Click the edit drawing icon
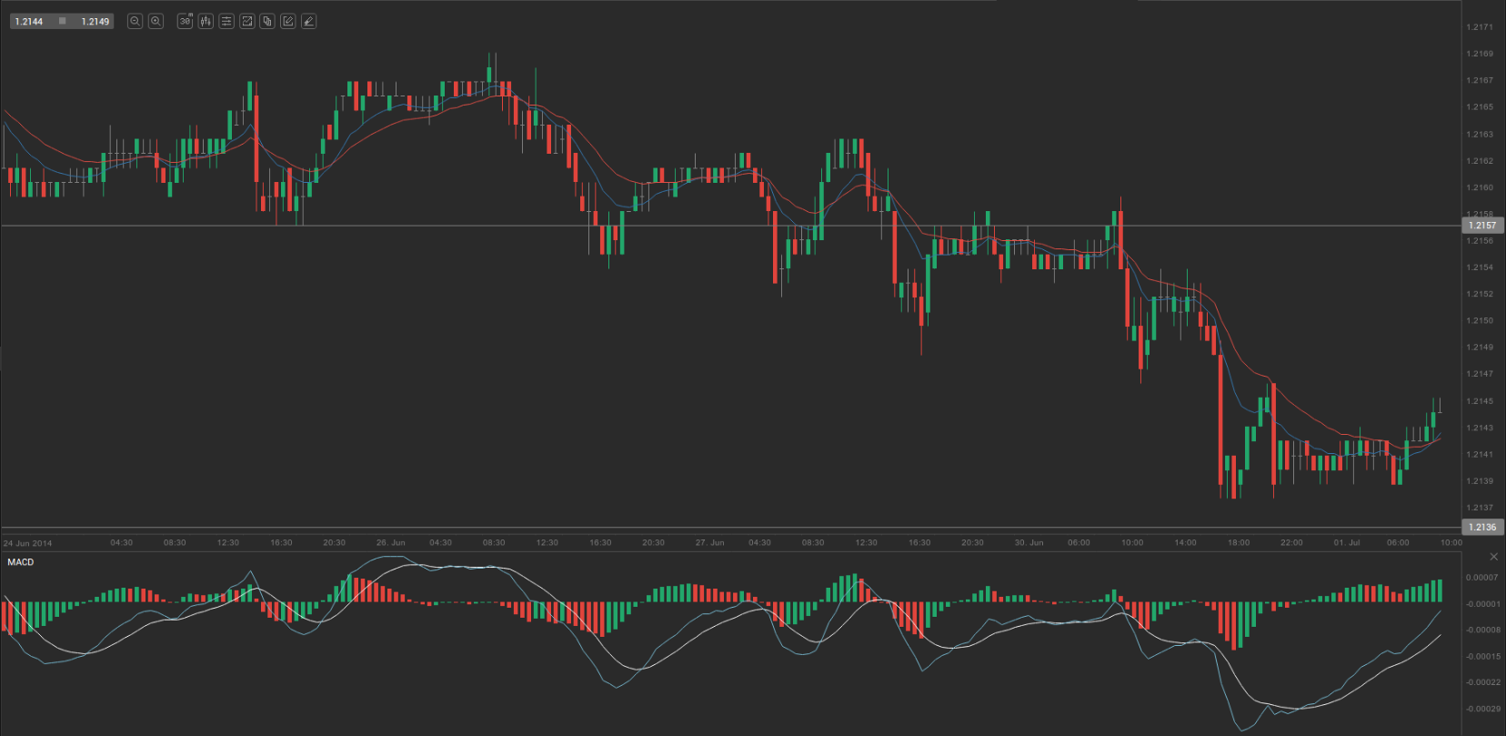Viewport: 1506px width, 736px height. (x=288, y=21)
